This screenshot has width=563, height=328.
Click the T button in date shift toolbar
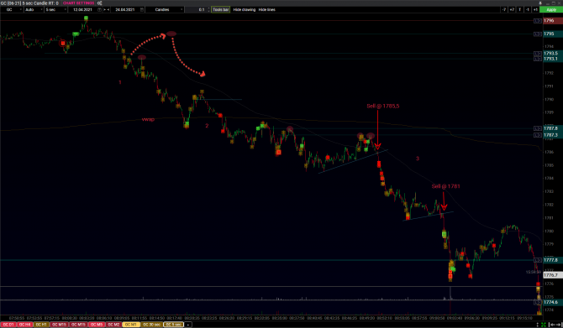point(519,10)
